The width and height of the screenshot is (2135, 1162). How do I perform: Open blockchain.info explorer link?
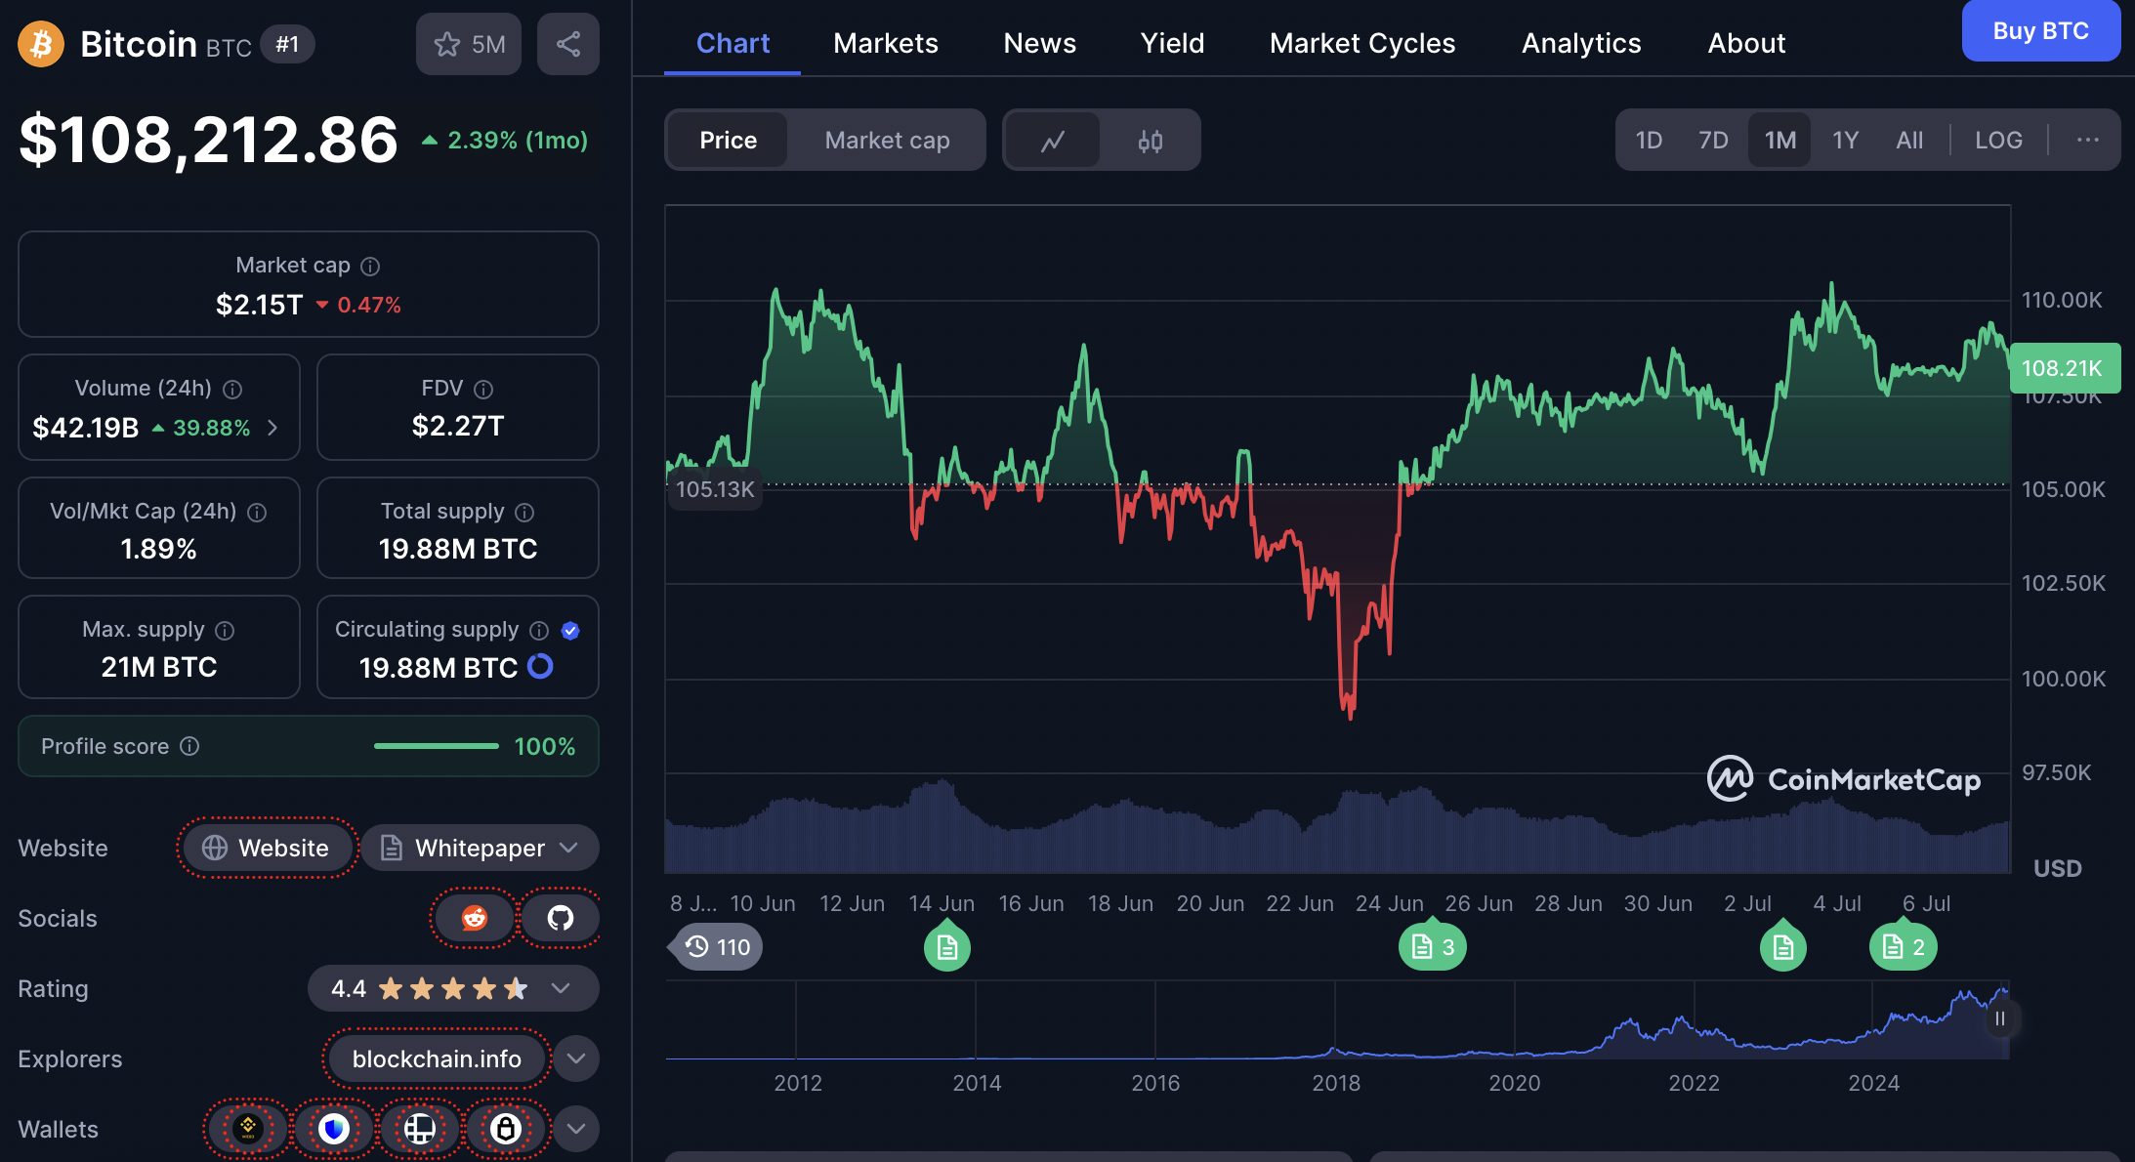pyautogui.click(x=437, y=1058)
